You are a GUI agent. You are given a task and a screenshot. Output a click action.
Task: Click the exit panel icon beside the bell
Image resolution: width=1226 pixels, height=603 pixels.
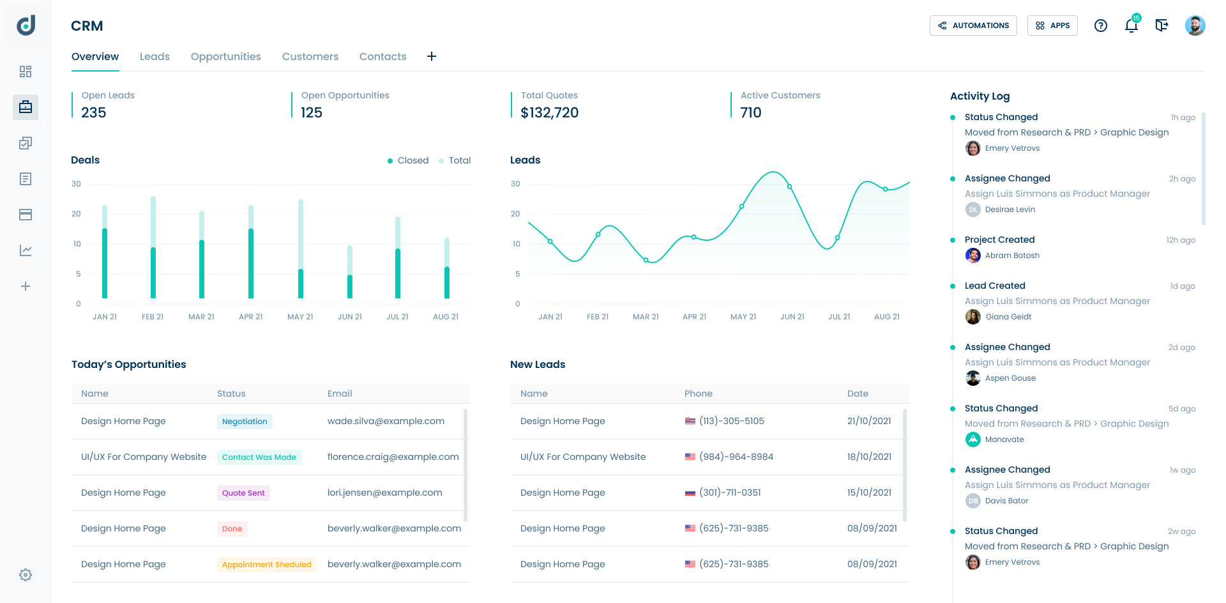tap(1162, 26)
